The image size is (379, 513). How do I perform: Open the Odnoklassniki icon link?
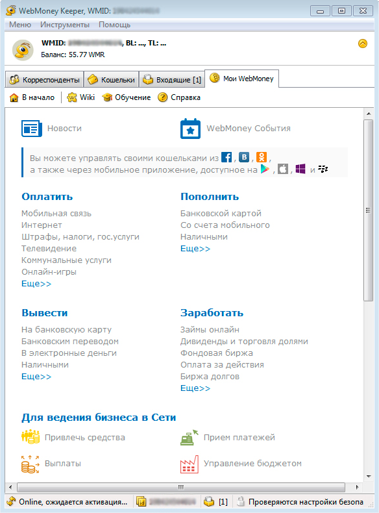click(x=262, y=157)
